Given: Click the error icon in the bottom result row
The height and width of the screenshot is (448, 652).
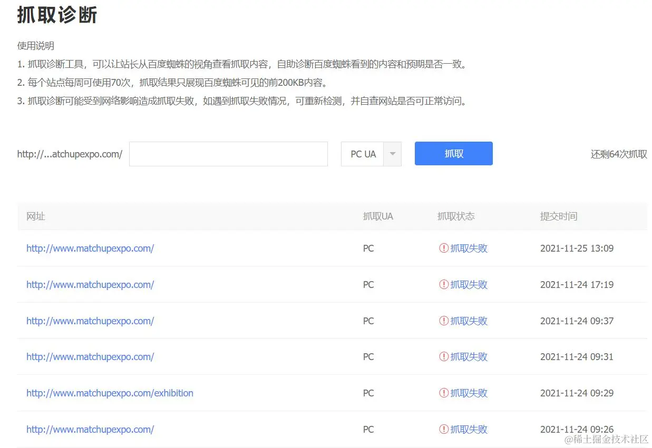Looking at the screenshot, I should [x=443, y=429].
